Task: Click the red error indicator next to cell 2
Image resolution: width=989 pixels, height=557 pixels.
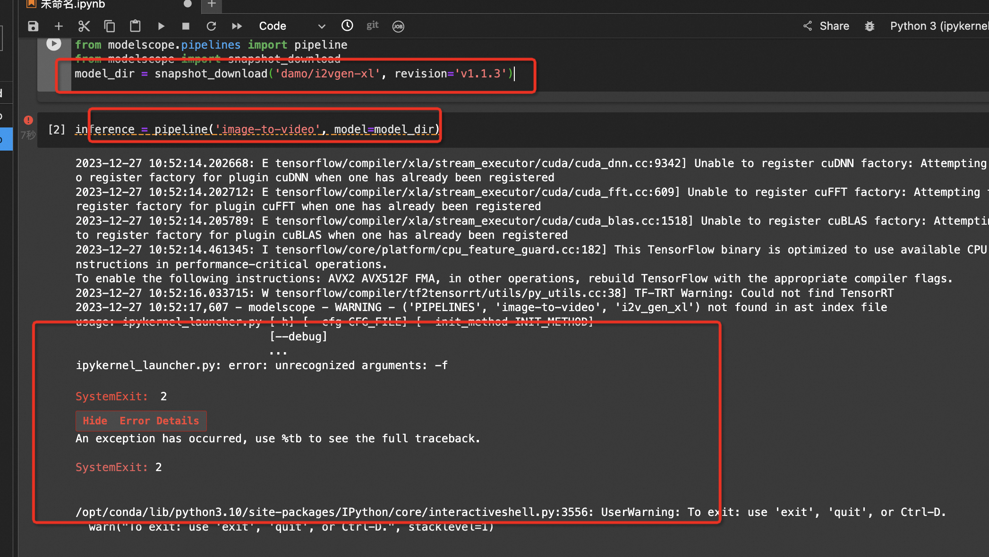Action: point(28,120)
